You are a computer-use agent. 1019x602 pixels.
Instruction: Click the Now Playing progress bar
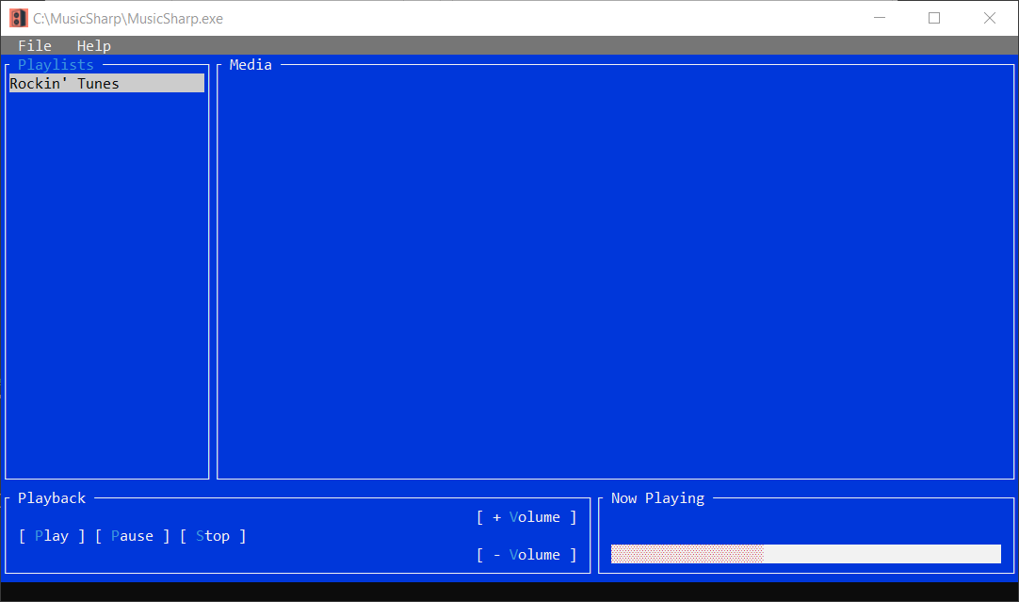[806, 554]
